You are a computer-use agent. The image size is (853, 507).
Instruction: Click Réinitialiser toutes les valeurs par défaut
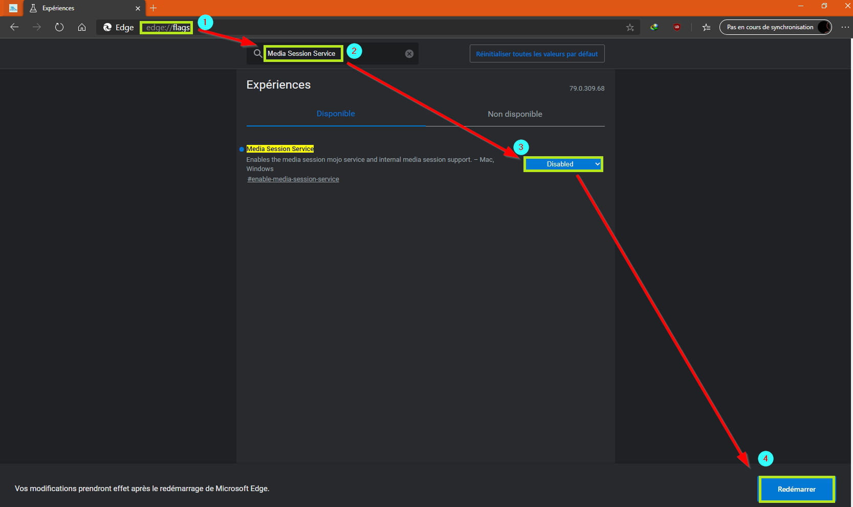tap(537, 54)
